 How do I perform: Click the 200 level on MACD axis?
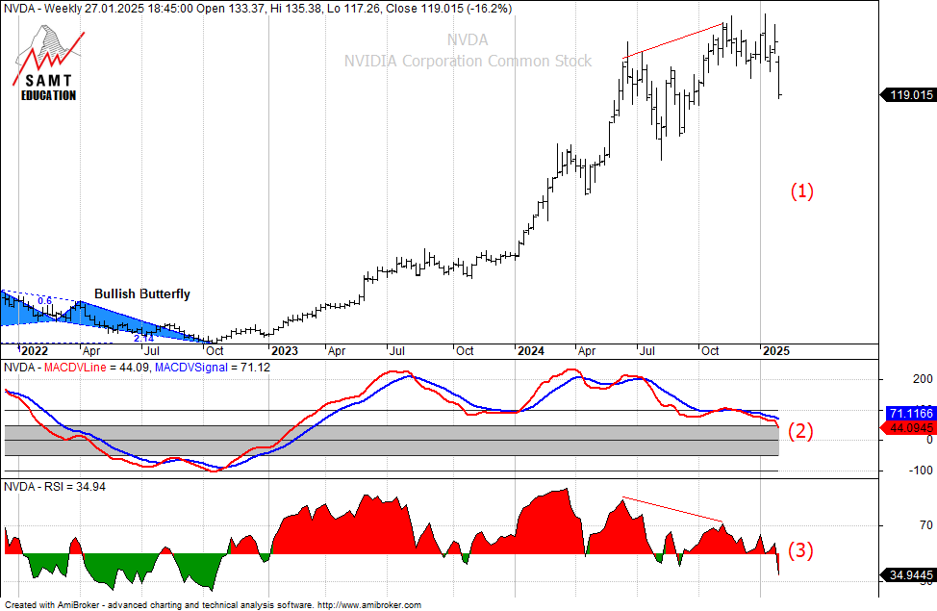point(923,379)
